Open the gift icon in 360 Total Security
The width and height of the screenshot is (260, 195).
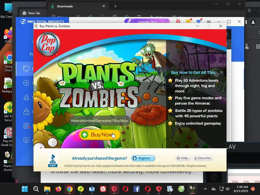click(x=178, y=21)
